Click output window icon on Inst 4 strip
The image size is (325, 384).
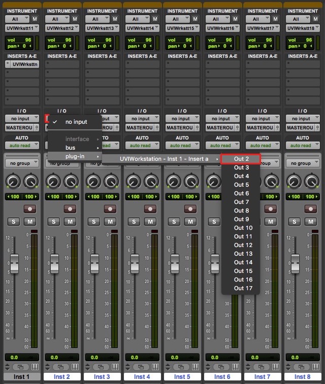click(141, 367)
